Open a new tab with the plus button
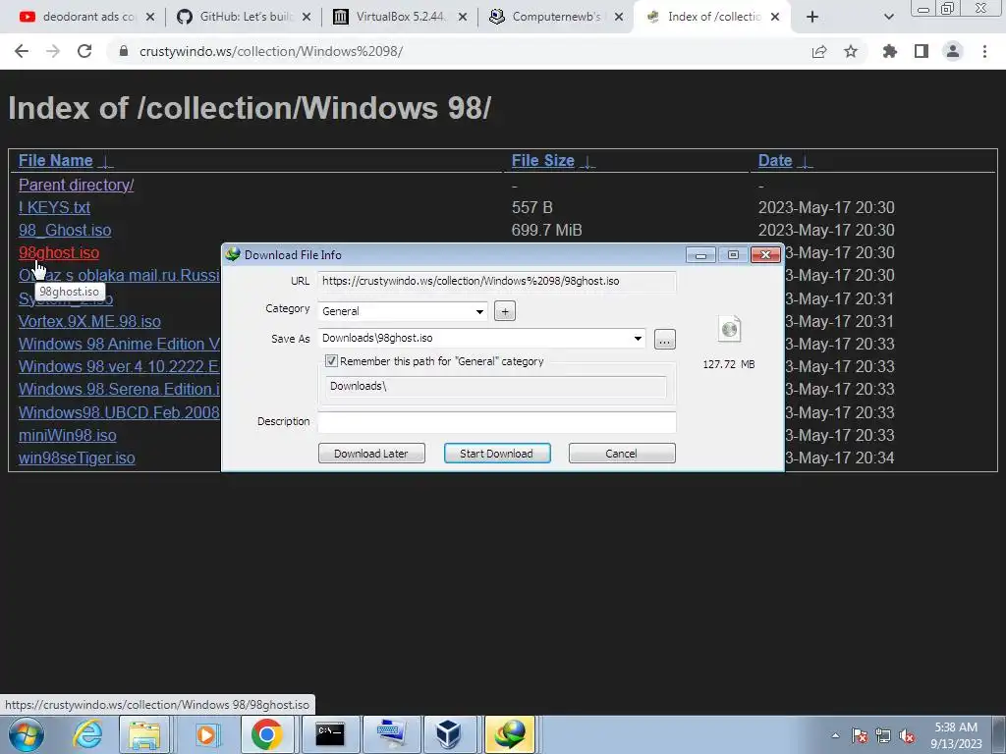This screenshot has height=754, width=1006. click(x=812, y=17)
